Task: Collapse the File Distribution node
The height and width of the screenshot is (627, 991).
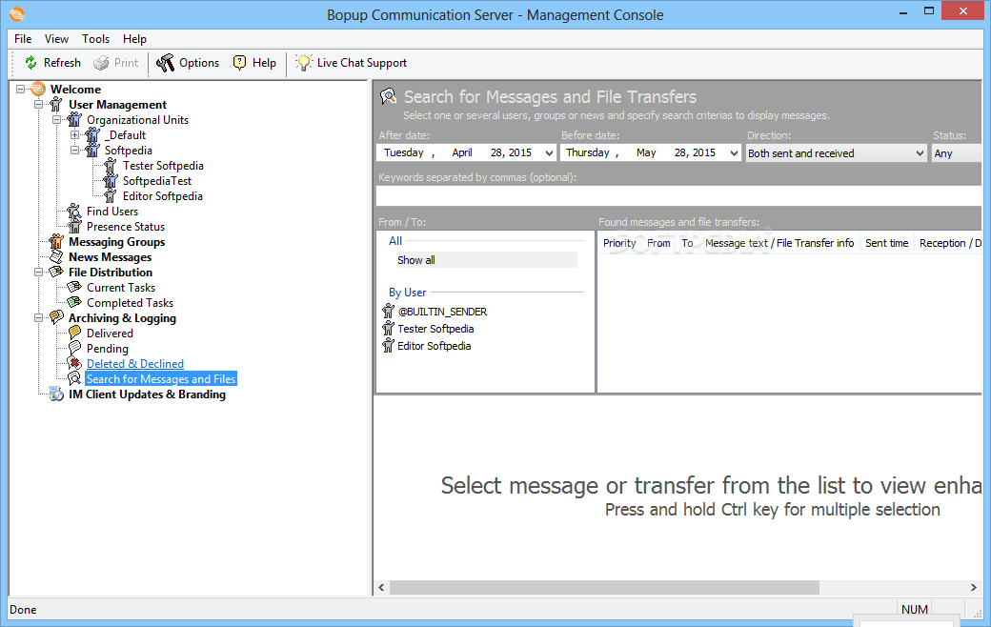Action: (x=38, y=272)
